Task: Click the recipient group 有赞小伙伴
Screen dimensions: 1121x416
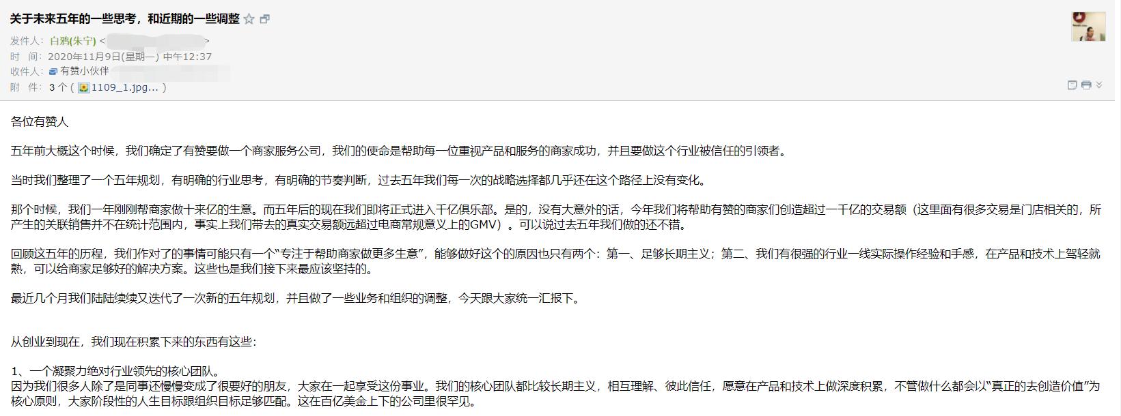Action: [84, 71]
